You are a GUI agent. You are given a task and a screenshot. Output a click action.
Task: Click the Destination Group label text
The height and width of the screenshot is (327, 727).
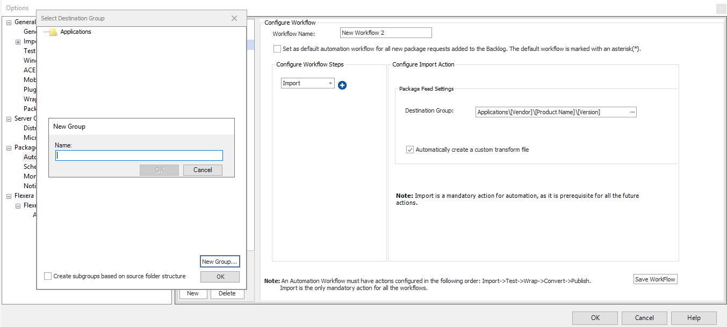click(x=429, y=111)
